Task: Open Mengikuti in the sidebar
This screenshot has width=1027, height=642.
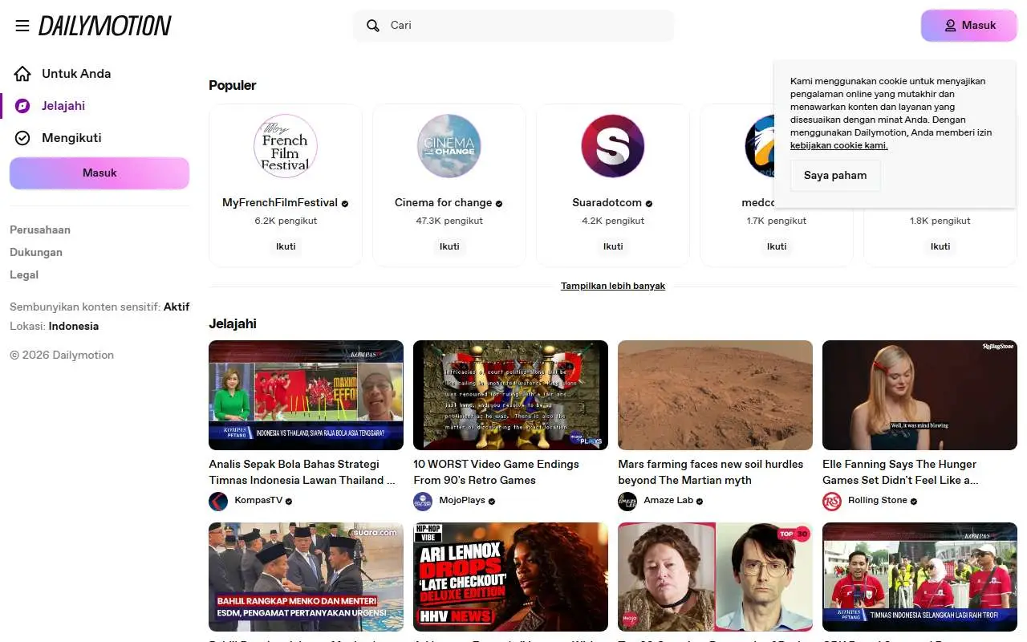Action: pyautogui.click(x=71, y=138)
